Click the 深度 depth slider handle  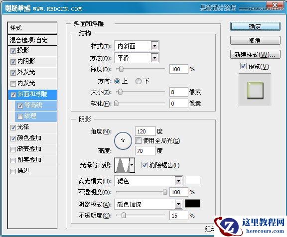point(121,69)
